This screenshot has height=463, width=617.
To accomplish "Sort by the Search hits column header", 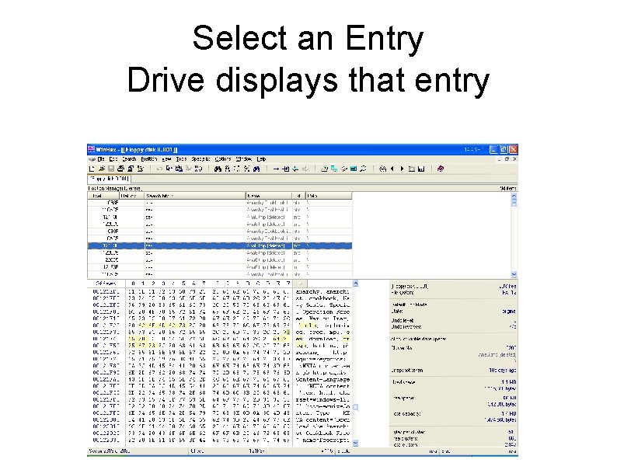I will tap(195, 196).
